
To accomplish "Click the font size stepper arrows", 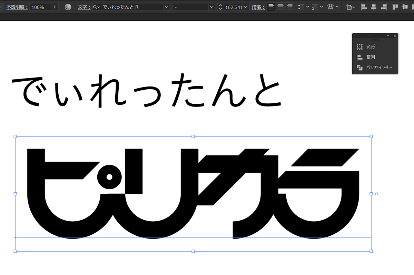I will 221,7.
